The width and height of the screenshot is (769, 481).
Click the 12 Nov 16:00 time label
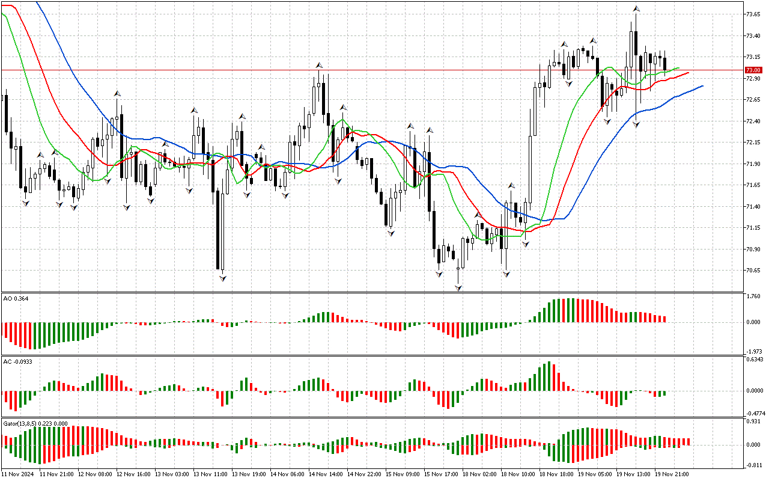coord(134,474)
